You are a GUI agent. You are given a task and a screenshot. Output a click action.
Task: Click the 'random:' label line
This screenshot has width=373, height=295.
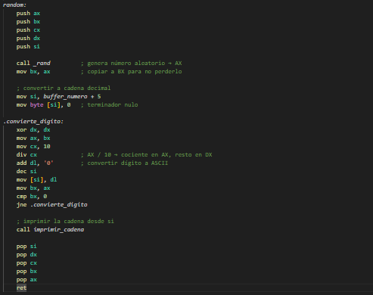14,5
